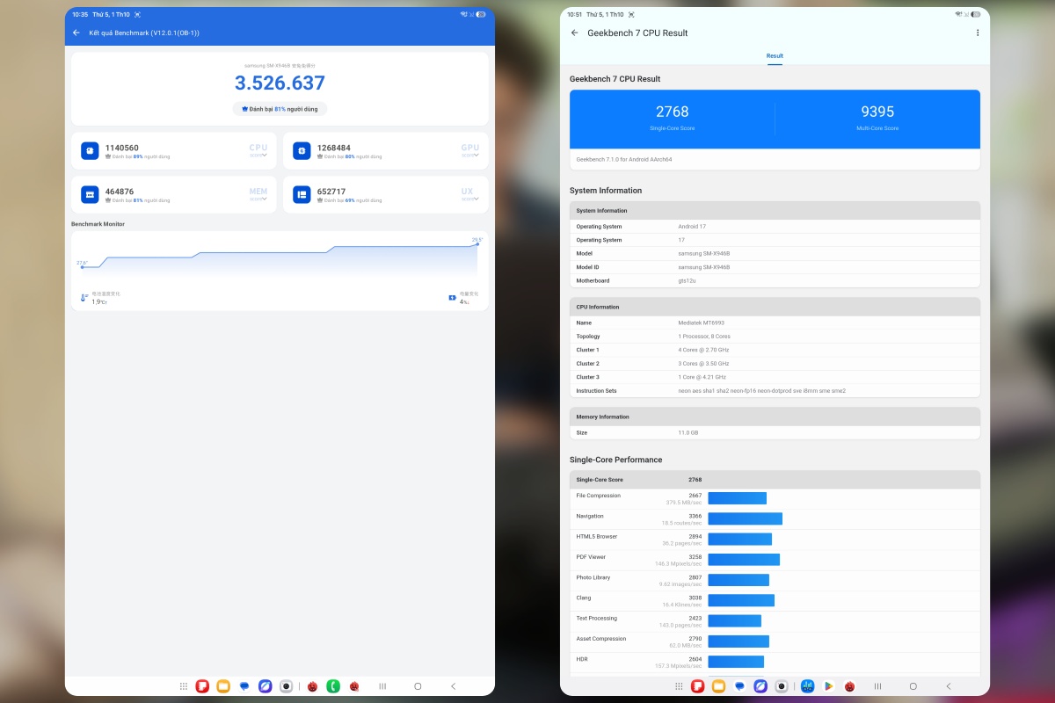Tap the navigation Back chevron in Geekbench window

[949, 686]
